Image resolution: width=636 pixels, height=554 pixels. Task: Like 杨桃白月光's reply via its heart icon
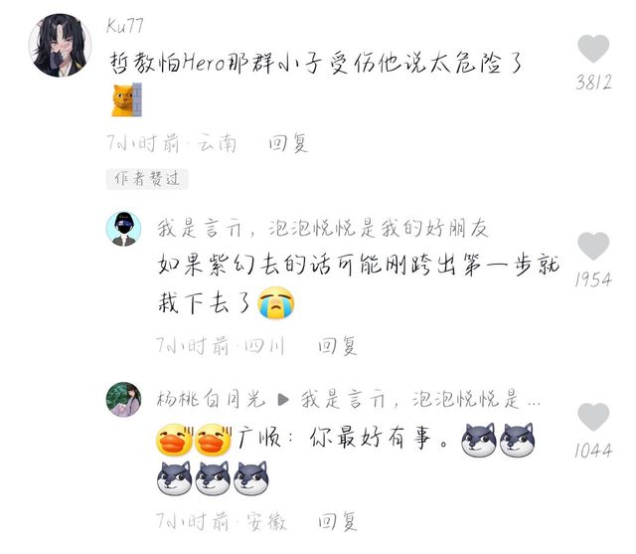[x=593, y=417]
